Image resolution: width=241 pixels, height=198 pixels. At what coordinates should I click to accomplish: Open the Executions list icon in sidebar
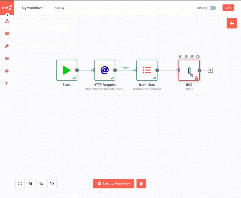[7, 59]
